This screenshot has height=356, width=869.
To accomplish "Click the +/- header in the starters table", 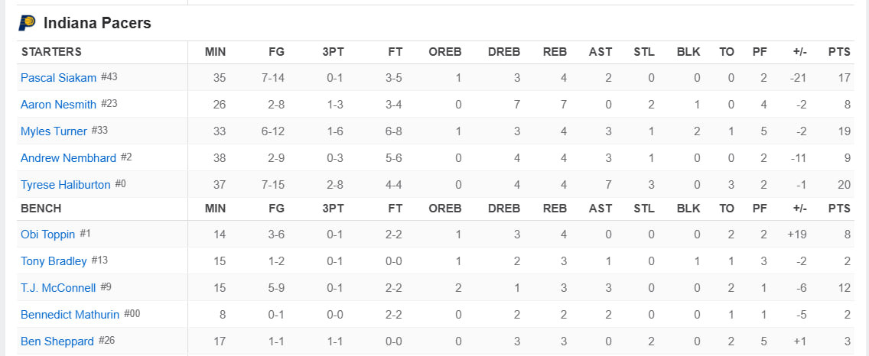I will click(799, 52).
